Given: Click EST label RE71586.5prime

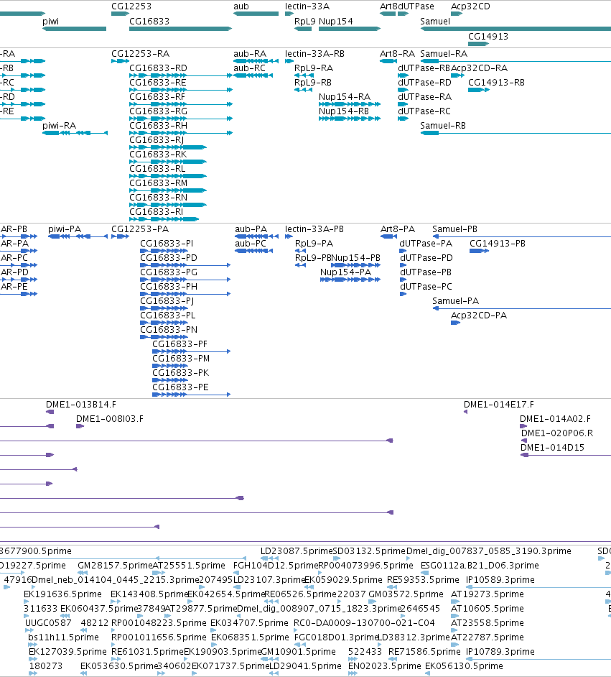Looking at the screenshot, I should [424, 651].
